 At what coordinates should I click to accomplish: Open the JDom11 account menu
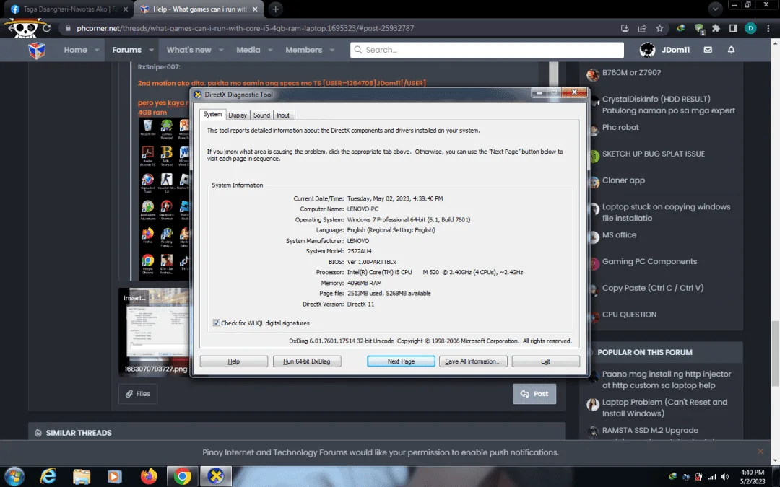coord(665,50)
